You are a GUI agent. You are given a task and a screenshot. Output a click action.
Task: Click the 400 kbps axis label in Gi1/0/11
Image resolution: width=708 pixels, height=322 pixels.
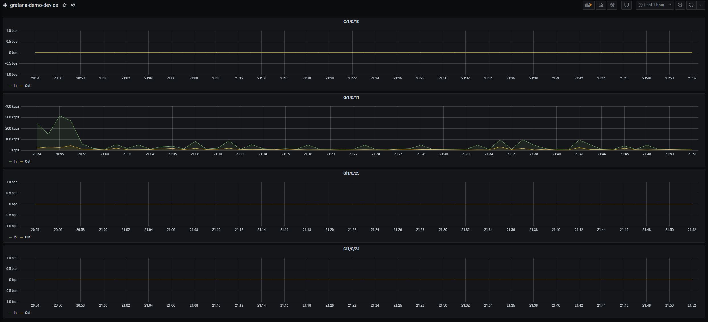[12, 106]
